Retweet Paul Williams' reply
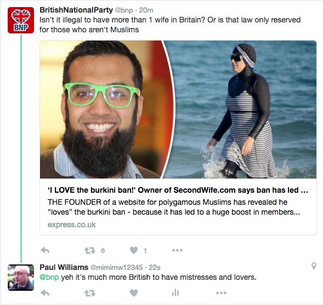 (90, 293)
